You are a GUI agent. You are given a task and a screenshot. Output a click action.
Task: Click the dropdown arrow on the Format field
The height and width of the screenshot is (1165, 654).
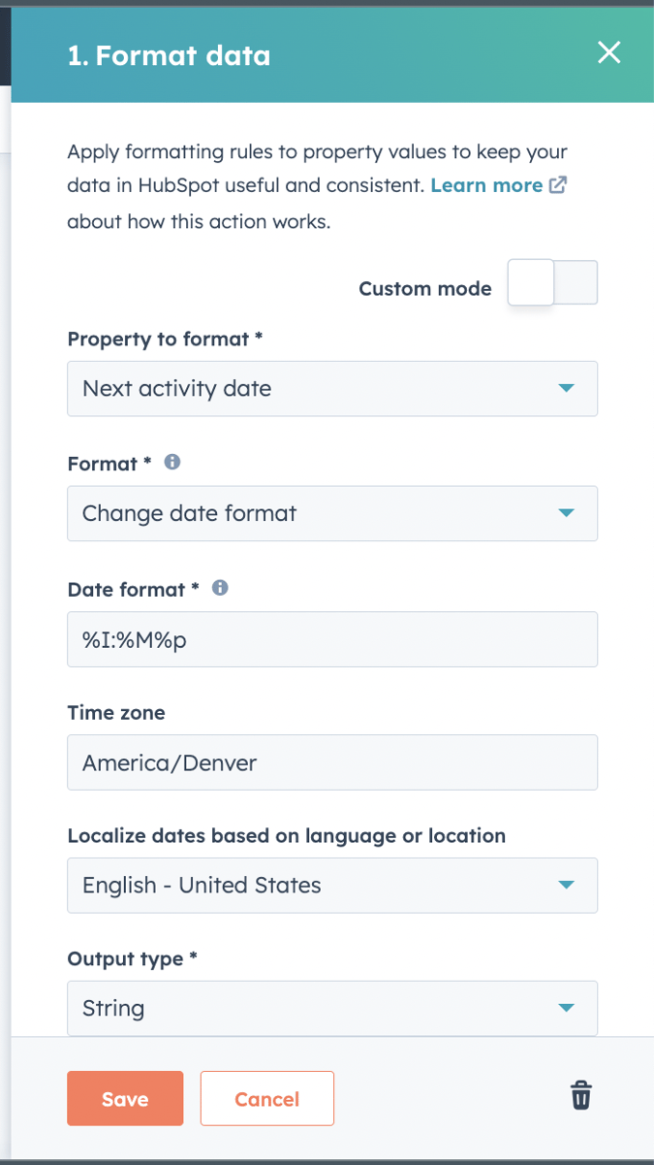[x=567, y=513]
